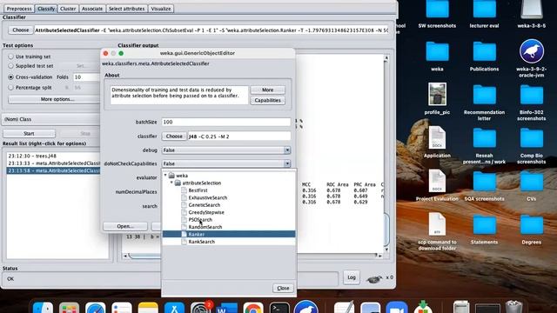This screenshot has height=313, width=557.
Task: Open Microsoft Word from the dock
Action: click(226, 308)
